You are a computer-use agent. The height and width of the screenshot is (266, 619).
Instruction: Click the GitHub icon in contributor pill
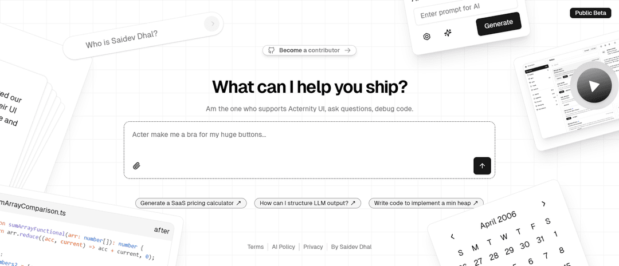pyautogui.click(x=271, y=50)
